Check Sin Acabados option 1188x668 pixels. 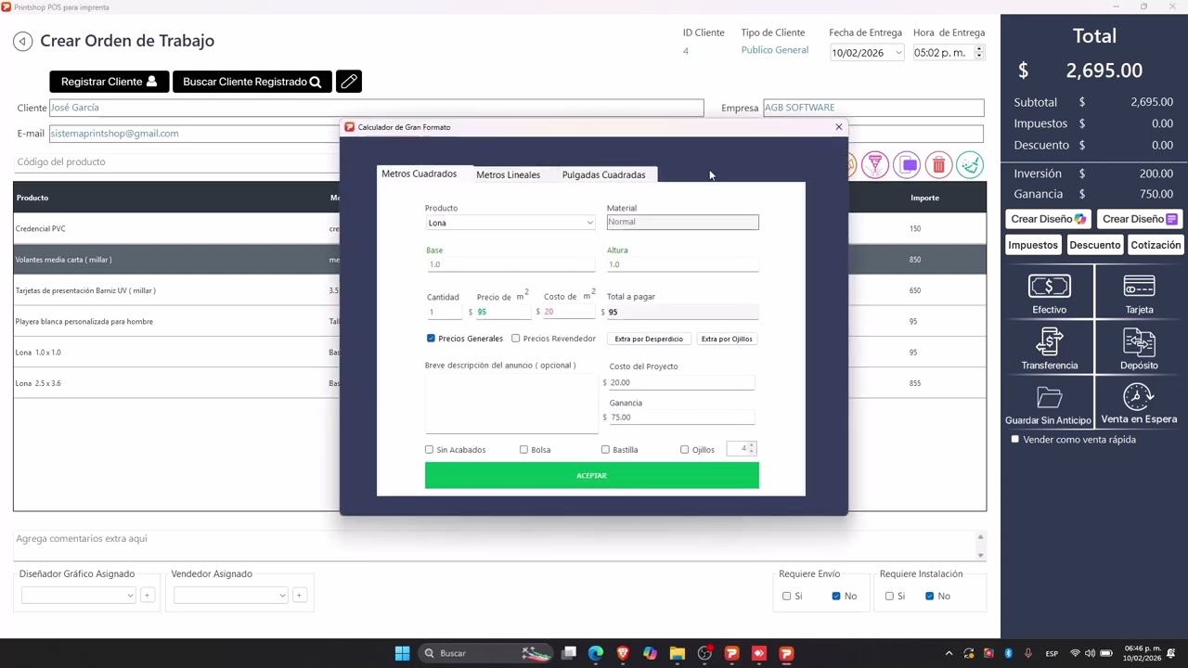pyautogui.click(x=429, y=450)
